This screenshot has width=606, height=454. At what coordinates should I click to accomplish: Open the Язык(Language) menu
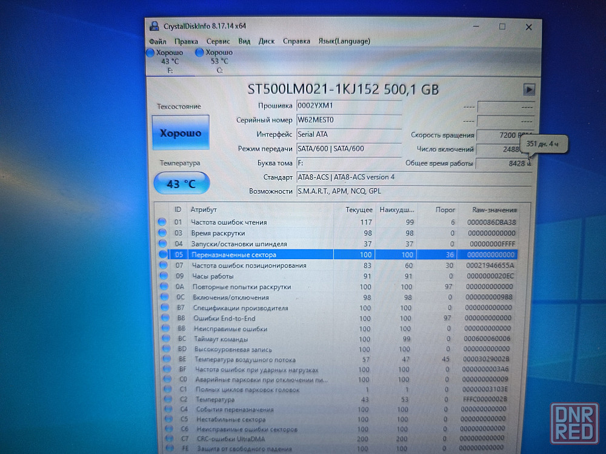tap(344, 41)
